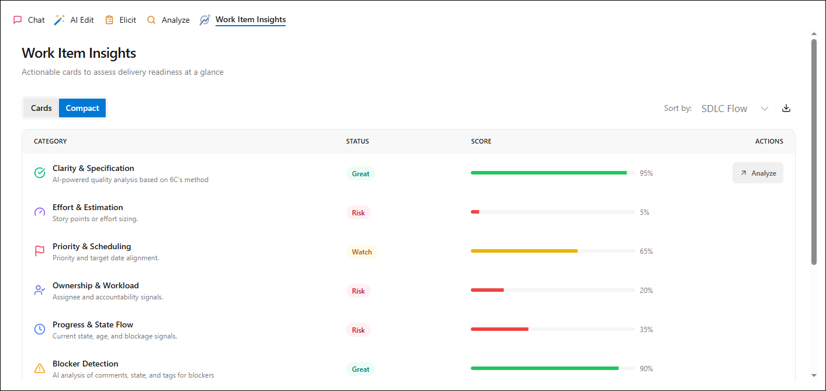The width and height of the screenshot is (826, 391).
Task: Click the Priority & Scheduling 65% score bar
Action: [x=553, y=251]
